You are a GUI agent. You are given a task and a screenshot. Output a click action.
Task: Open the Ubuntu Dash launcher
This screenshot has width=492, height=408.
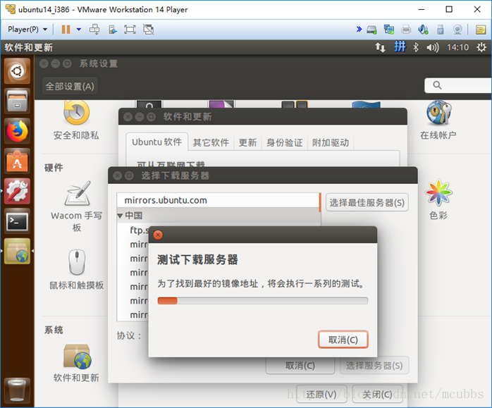(17, 71)
